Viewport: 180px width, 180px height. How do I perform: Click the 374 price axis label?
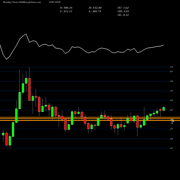point(171,67)
